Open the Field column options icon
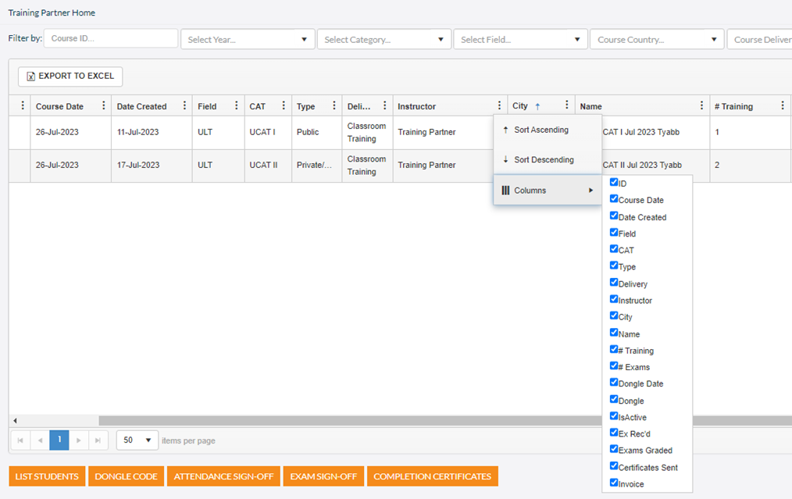 [x=237, y=104]
